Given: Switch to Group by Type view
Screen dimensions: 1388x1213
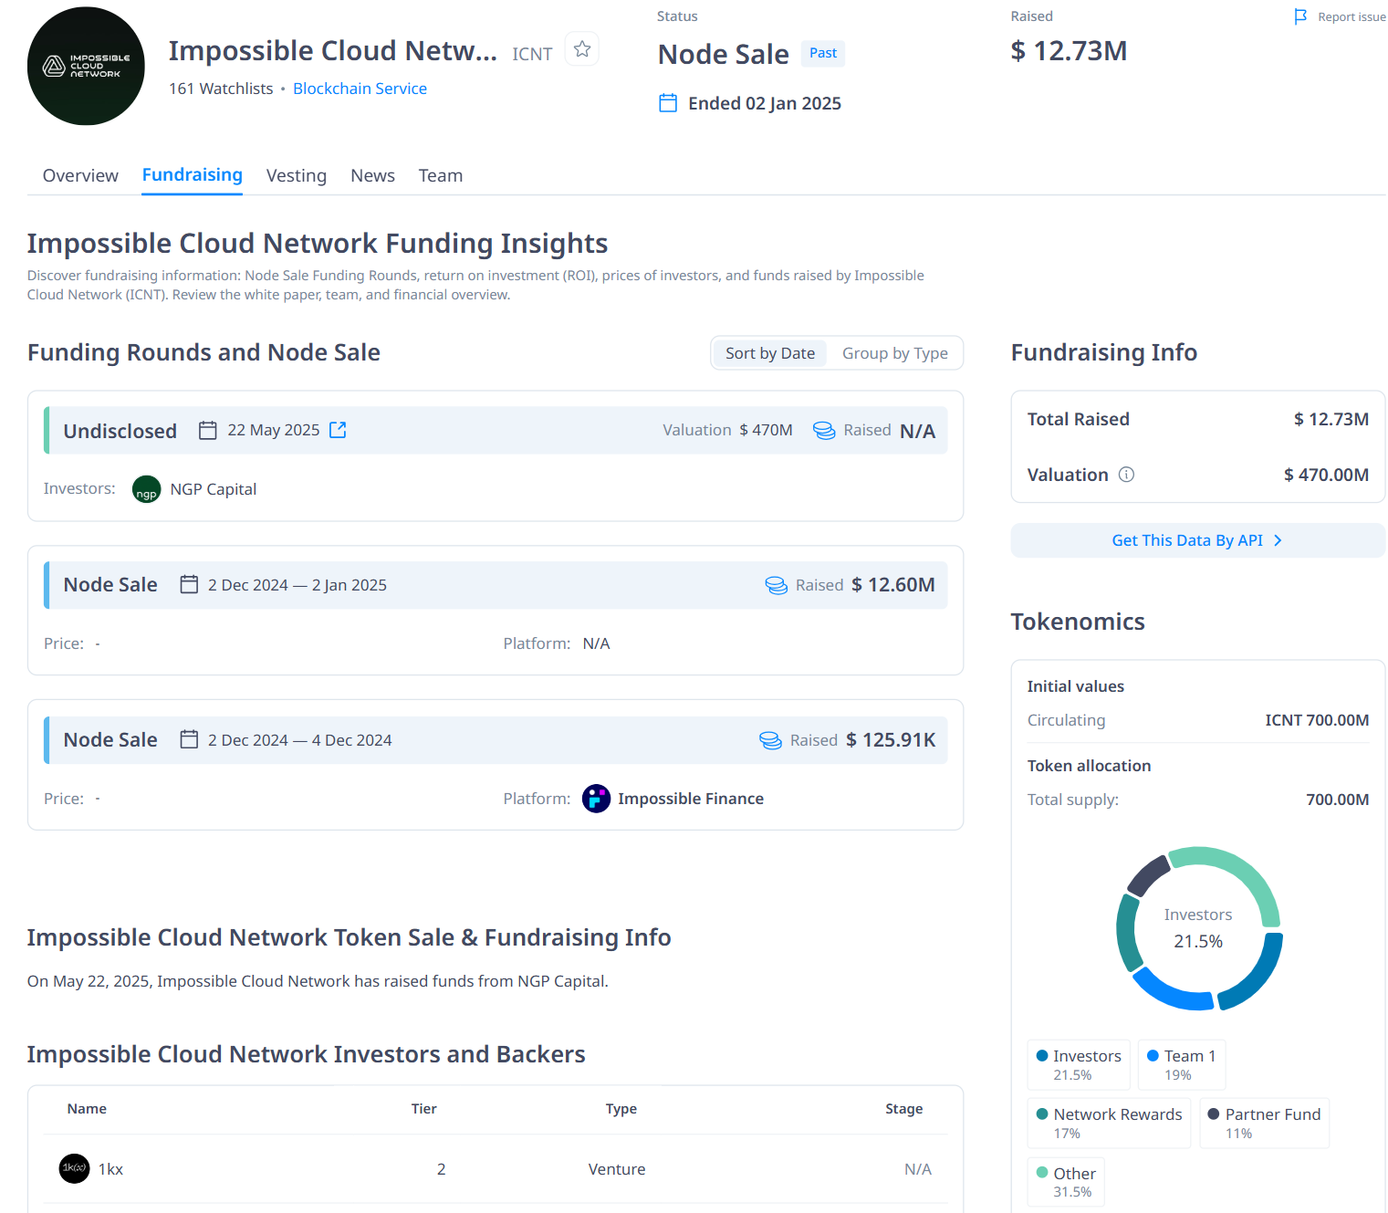Looking at the screenshot, I should click(894, 353).
